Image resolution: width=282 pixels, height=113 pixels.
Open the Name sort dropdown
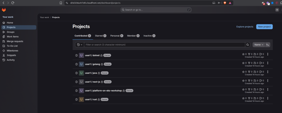pyautogui.click(x=259, y=45)
